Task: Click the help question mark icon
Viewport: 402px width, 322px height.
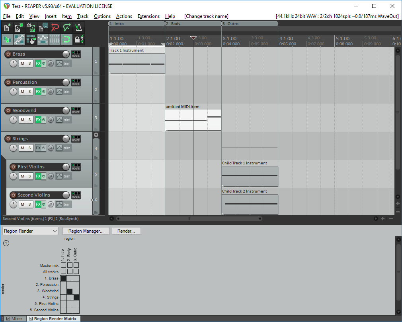Action: pos(6,243)
